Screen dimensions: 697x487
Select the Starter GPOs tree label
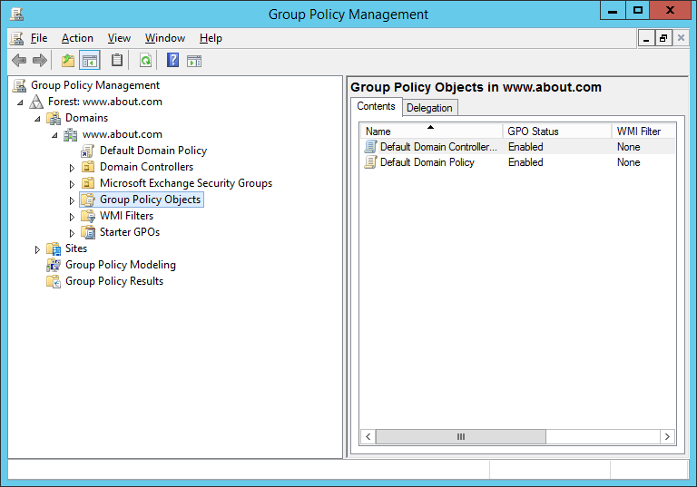tap(130, 232)
